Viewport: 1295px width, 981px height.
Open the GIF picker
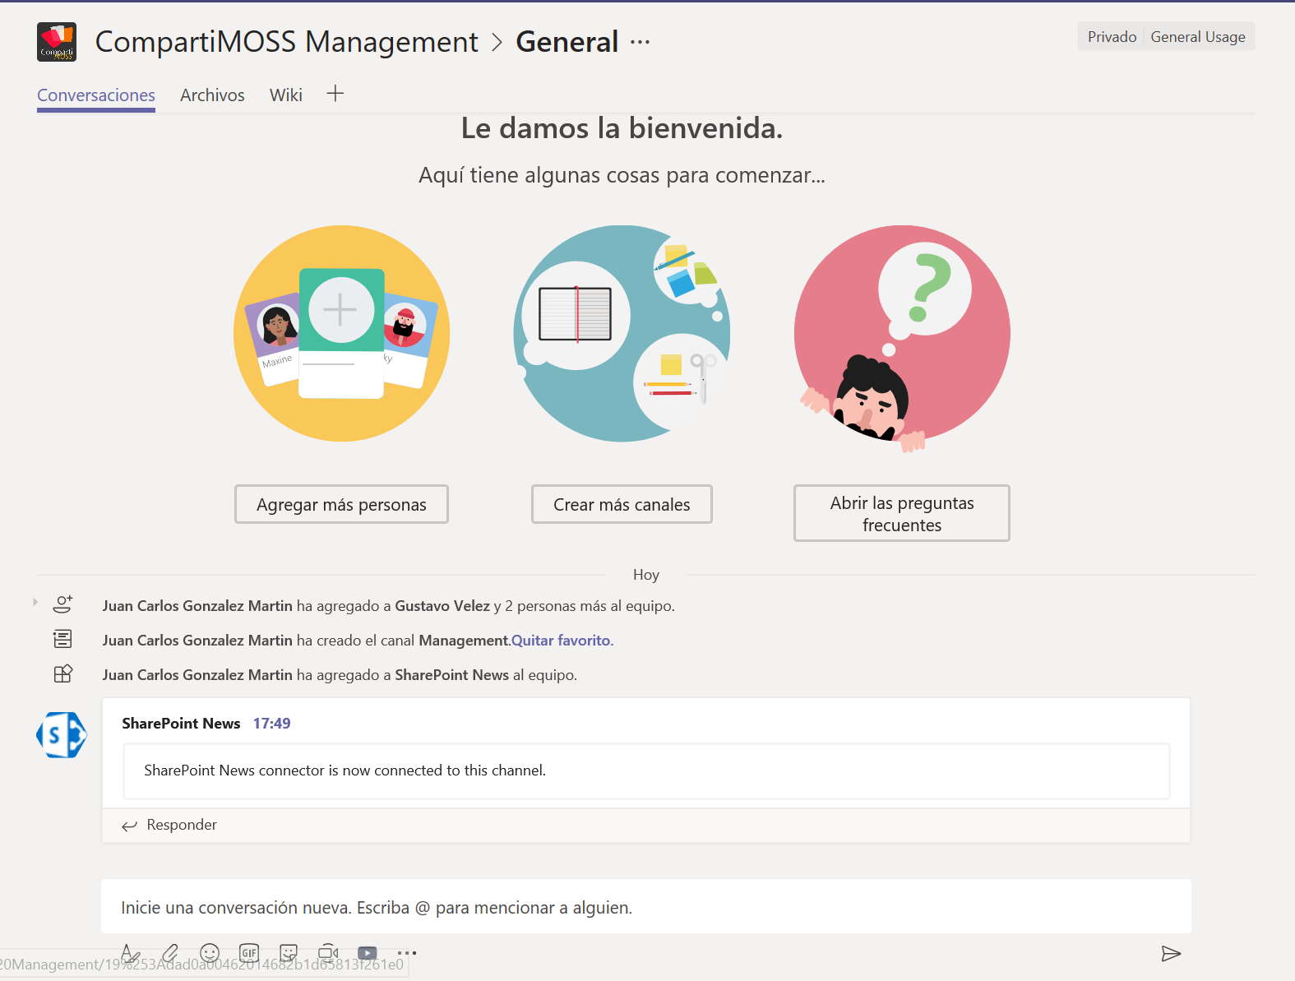coord(249,953)
